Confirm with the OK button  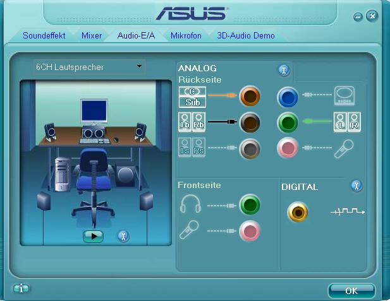click(x=351, y=291)
